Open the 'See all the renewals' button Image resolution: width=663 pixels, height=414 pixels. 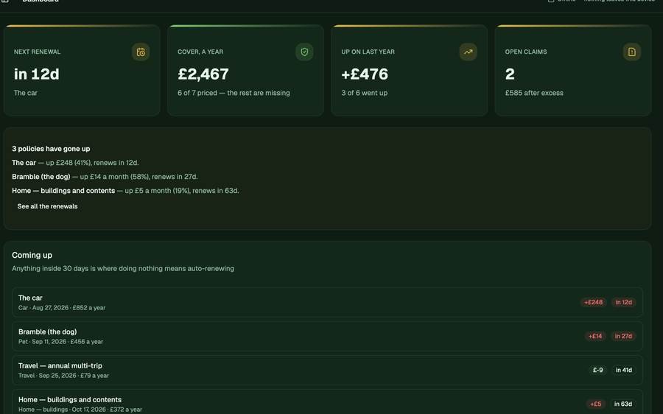point(47,206)
